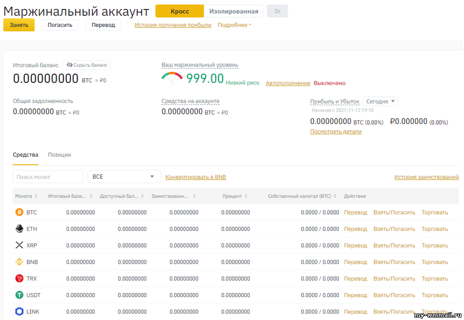464x320 pixels.
Task: Click Торговать in the XRP row
Action: 435,246
